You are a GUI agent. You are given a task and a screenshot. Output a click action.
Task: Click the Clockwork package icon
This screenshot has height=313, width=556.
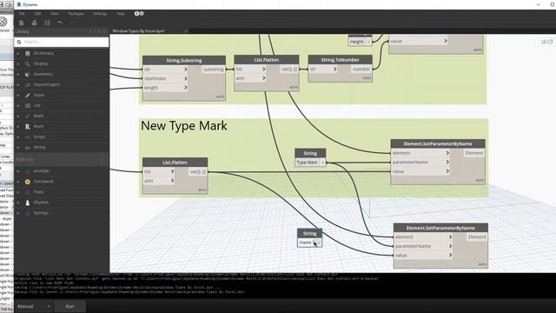click(27, 182)
